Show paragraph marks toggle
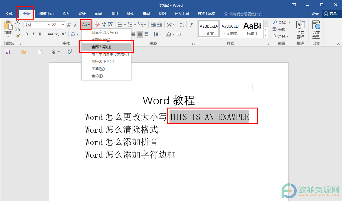The width and height of the screenshot is (342, 201). (x=191, y=25)
